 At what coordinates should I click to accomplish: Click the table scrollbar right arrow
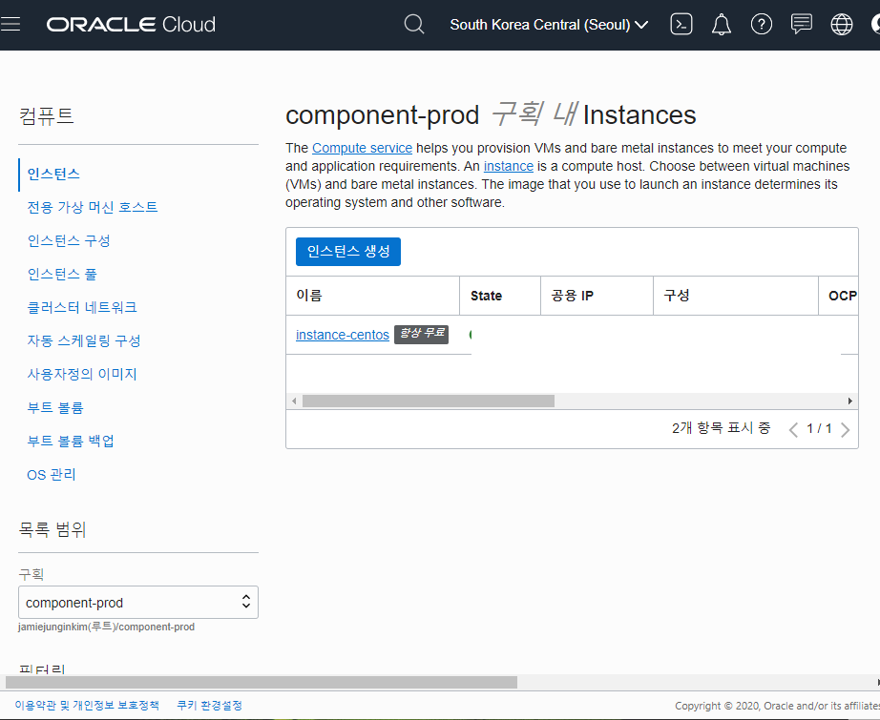[x=850, y=401]
